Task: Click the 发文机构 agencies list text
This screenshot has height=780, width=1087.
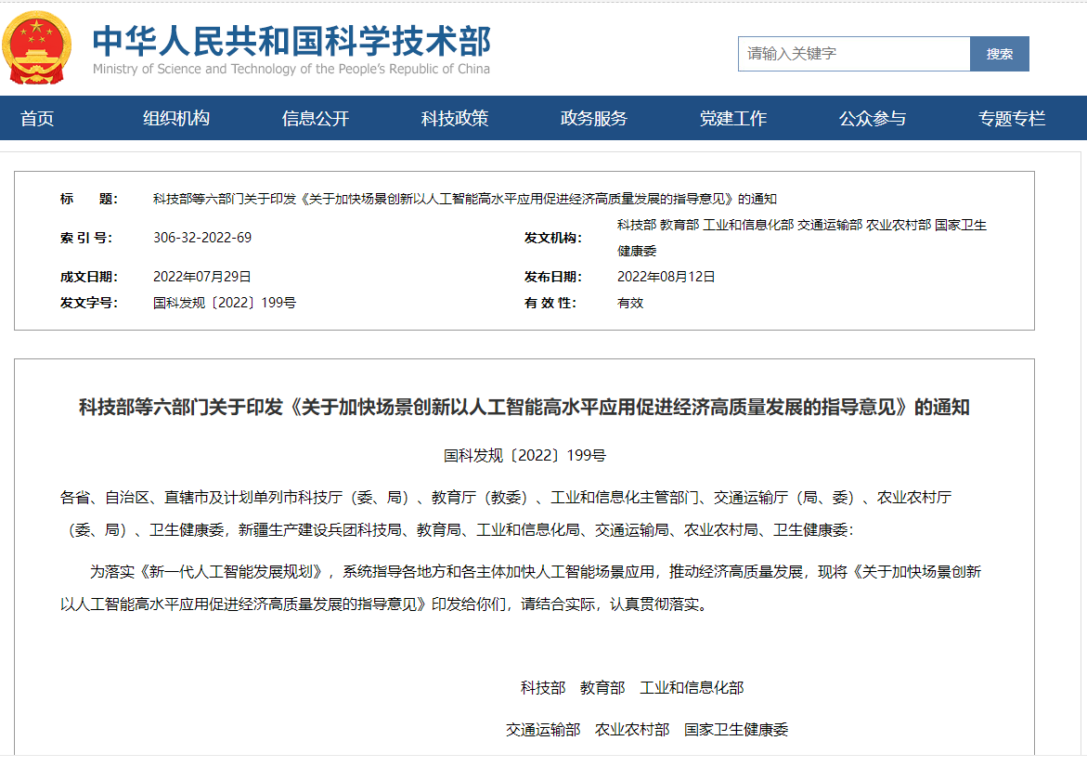Action: [x=801, y=238]
